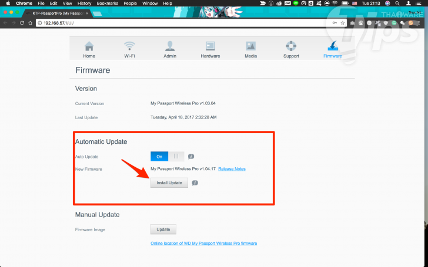
Task: Open the Bookmarks menu
Action: click(107, 4)
